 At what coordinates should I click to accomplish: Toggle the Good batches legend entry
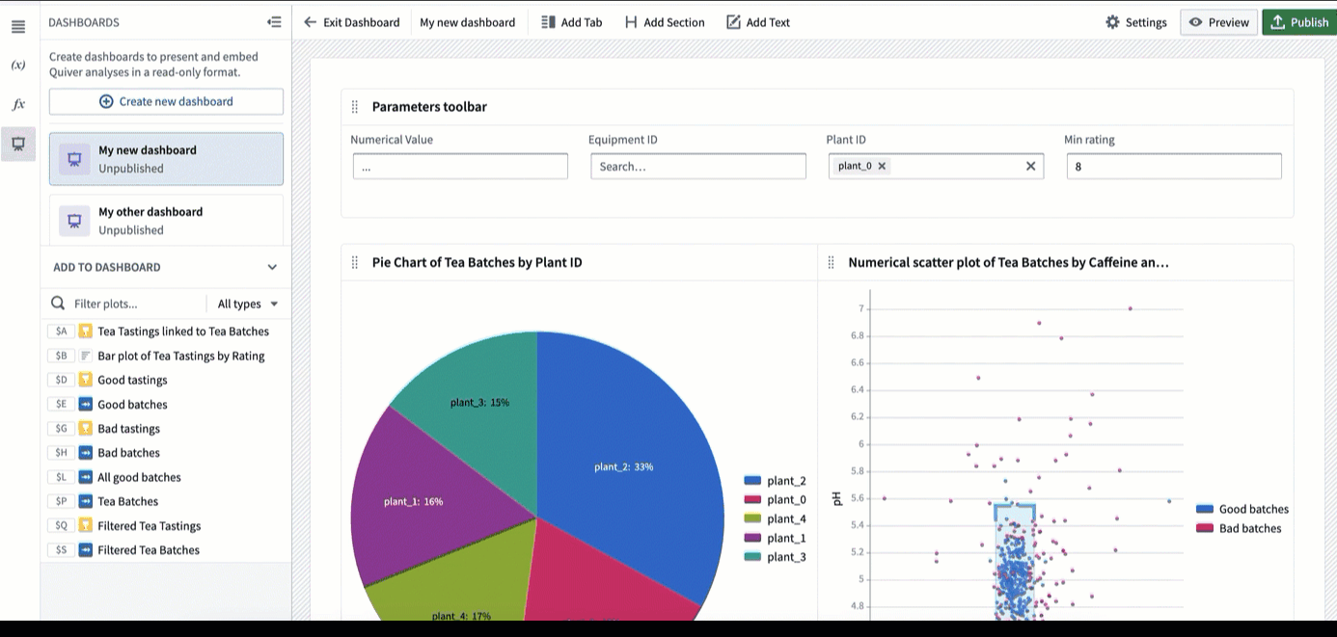pyautogui.click(x=1241, y=509)
